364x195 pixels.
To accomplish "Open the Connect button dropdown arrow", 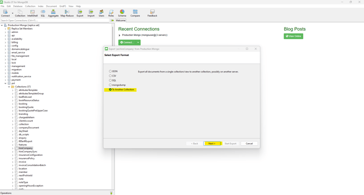I will click(x=138, y=42).
